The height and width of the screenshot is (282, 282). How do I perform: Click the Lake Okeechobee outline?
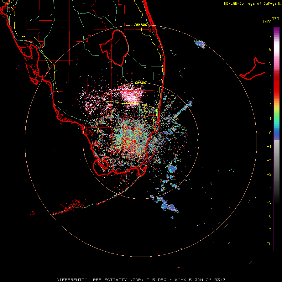pyautogui.click(x=114, y=48)
